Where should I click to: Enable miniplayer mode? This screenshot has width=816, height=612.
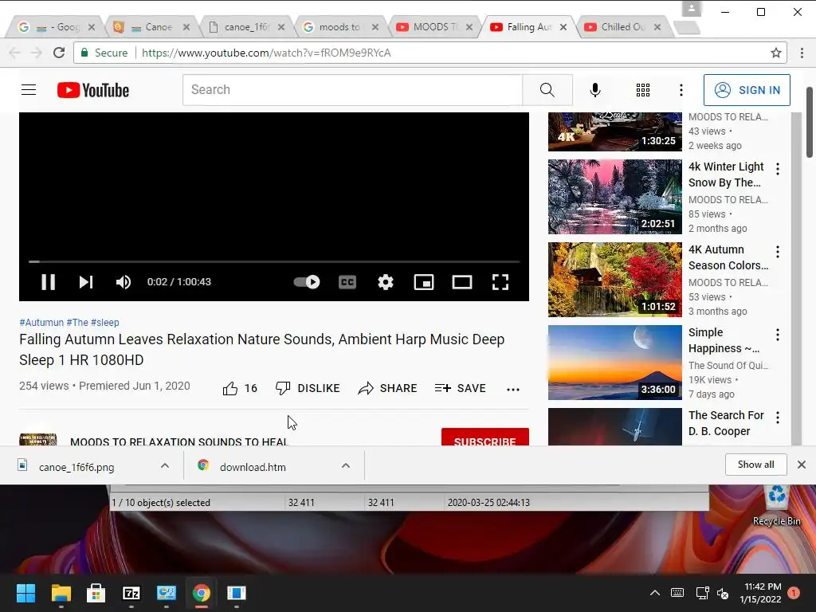pos(424,282)
